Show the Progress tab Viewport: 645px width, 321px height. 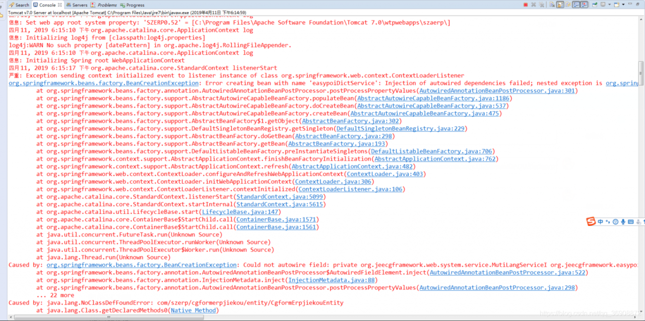pos(132,5)
